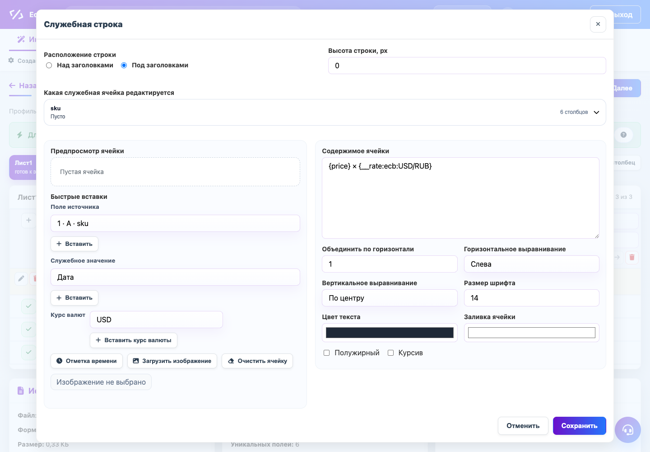Click the Далее button in background page
Viewport: 650px width, 452px height.
(627, 88)
